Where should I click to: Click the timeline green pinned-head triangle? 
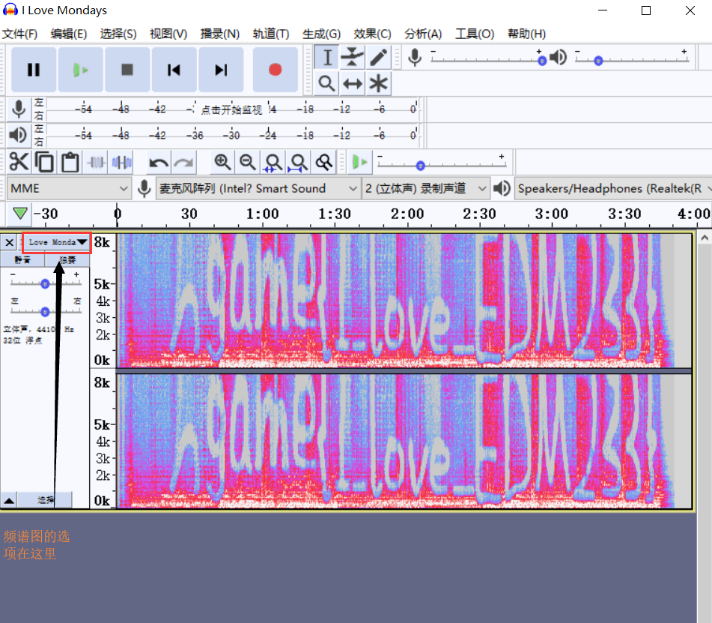[20, 213]
